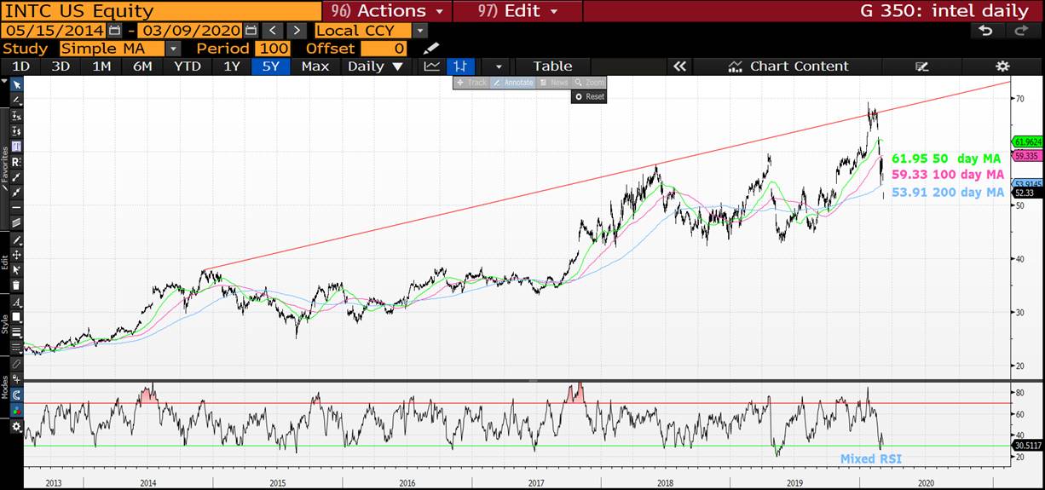
Task: Click the trash delete icon in Edit section
Action: (x=15, y=285)
